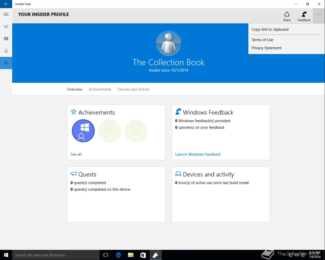Click the Search the web and Windows box

pyautogui.click(x=56, y=255)
